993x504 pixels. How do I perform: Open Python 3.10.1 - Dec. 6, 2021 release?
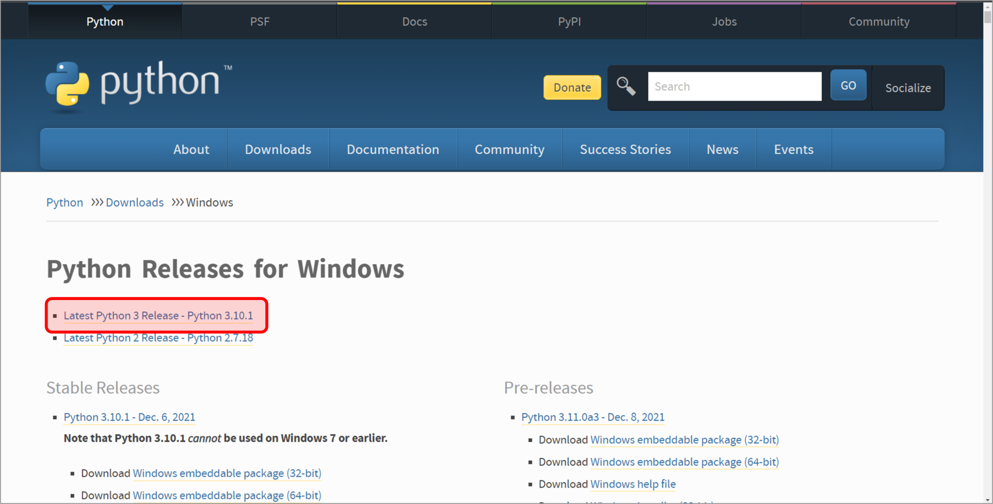[129, 417]
